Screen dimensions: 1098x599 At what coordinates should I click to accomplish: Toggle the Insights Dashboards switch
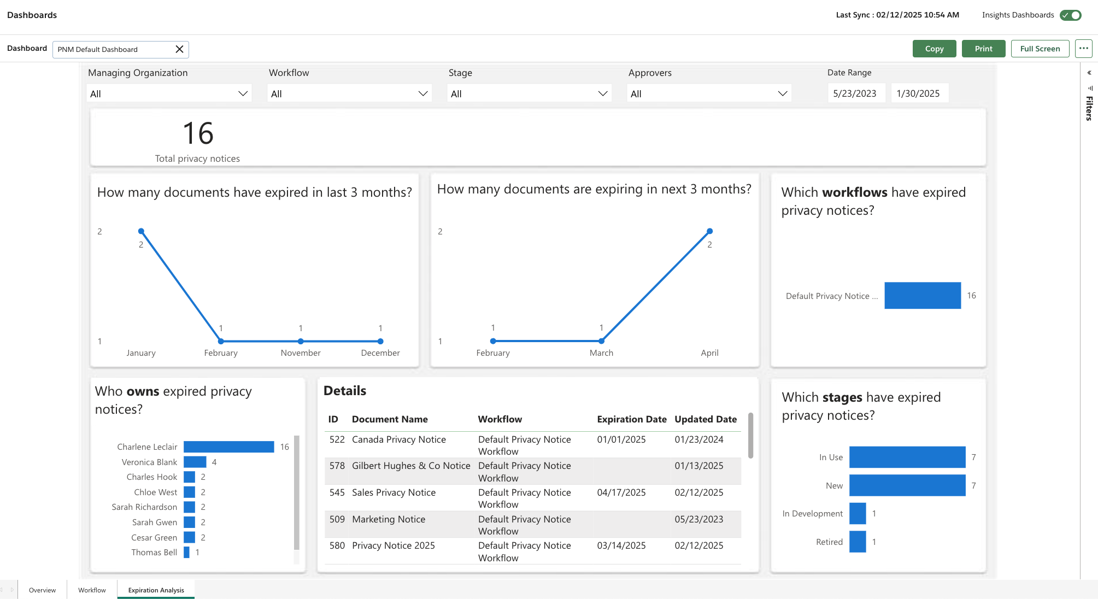pos(1070,15)
